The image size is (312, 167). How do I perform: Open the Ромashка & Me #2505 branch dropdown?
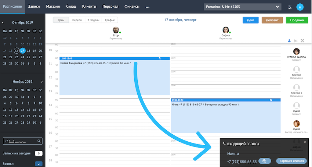pyautogui.click(x=242, y=7)
